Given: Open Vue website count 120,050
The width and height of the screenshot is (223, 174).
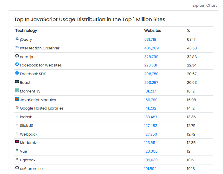Looking at the screenshot, I should pyautogui.click(x=151, y=151).
